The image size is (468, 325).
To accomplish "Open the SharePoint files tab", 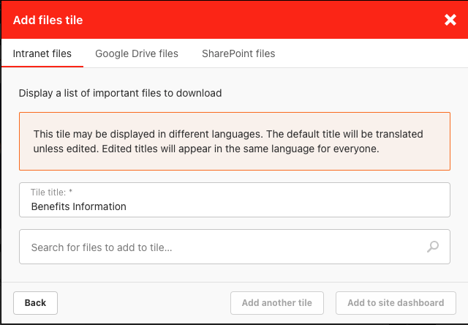I will [x=238, y=53].
